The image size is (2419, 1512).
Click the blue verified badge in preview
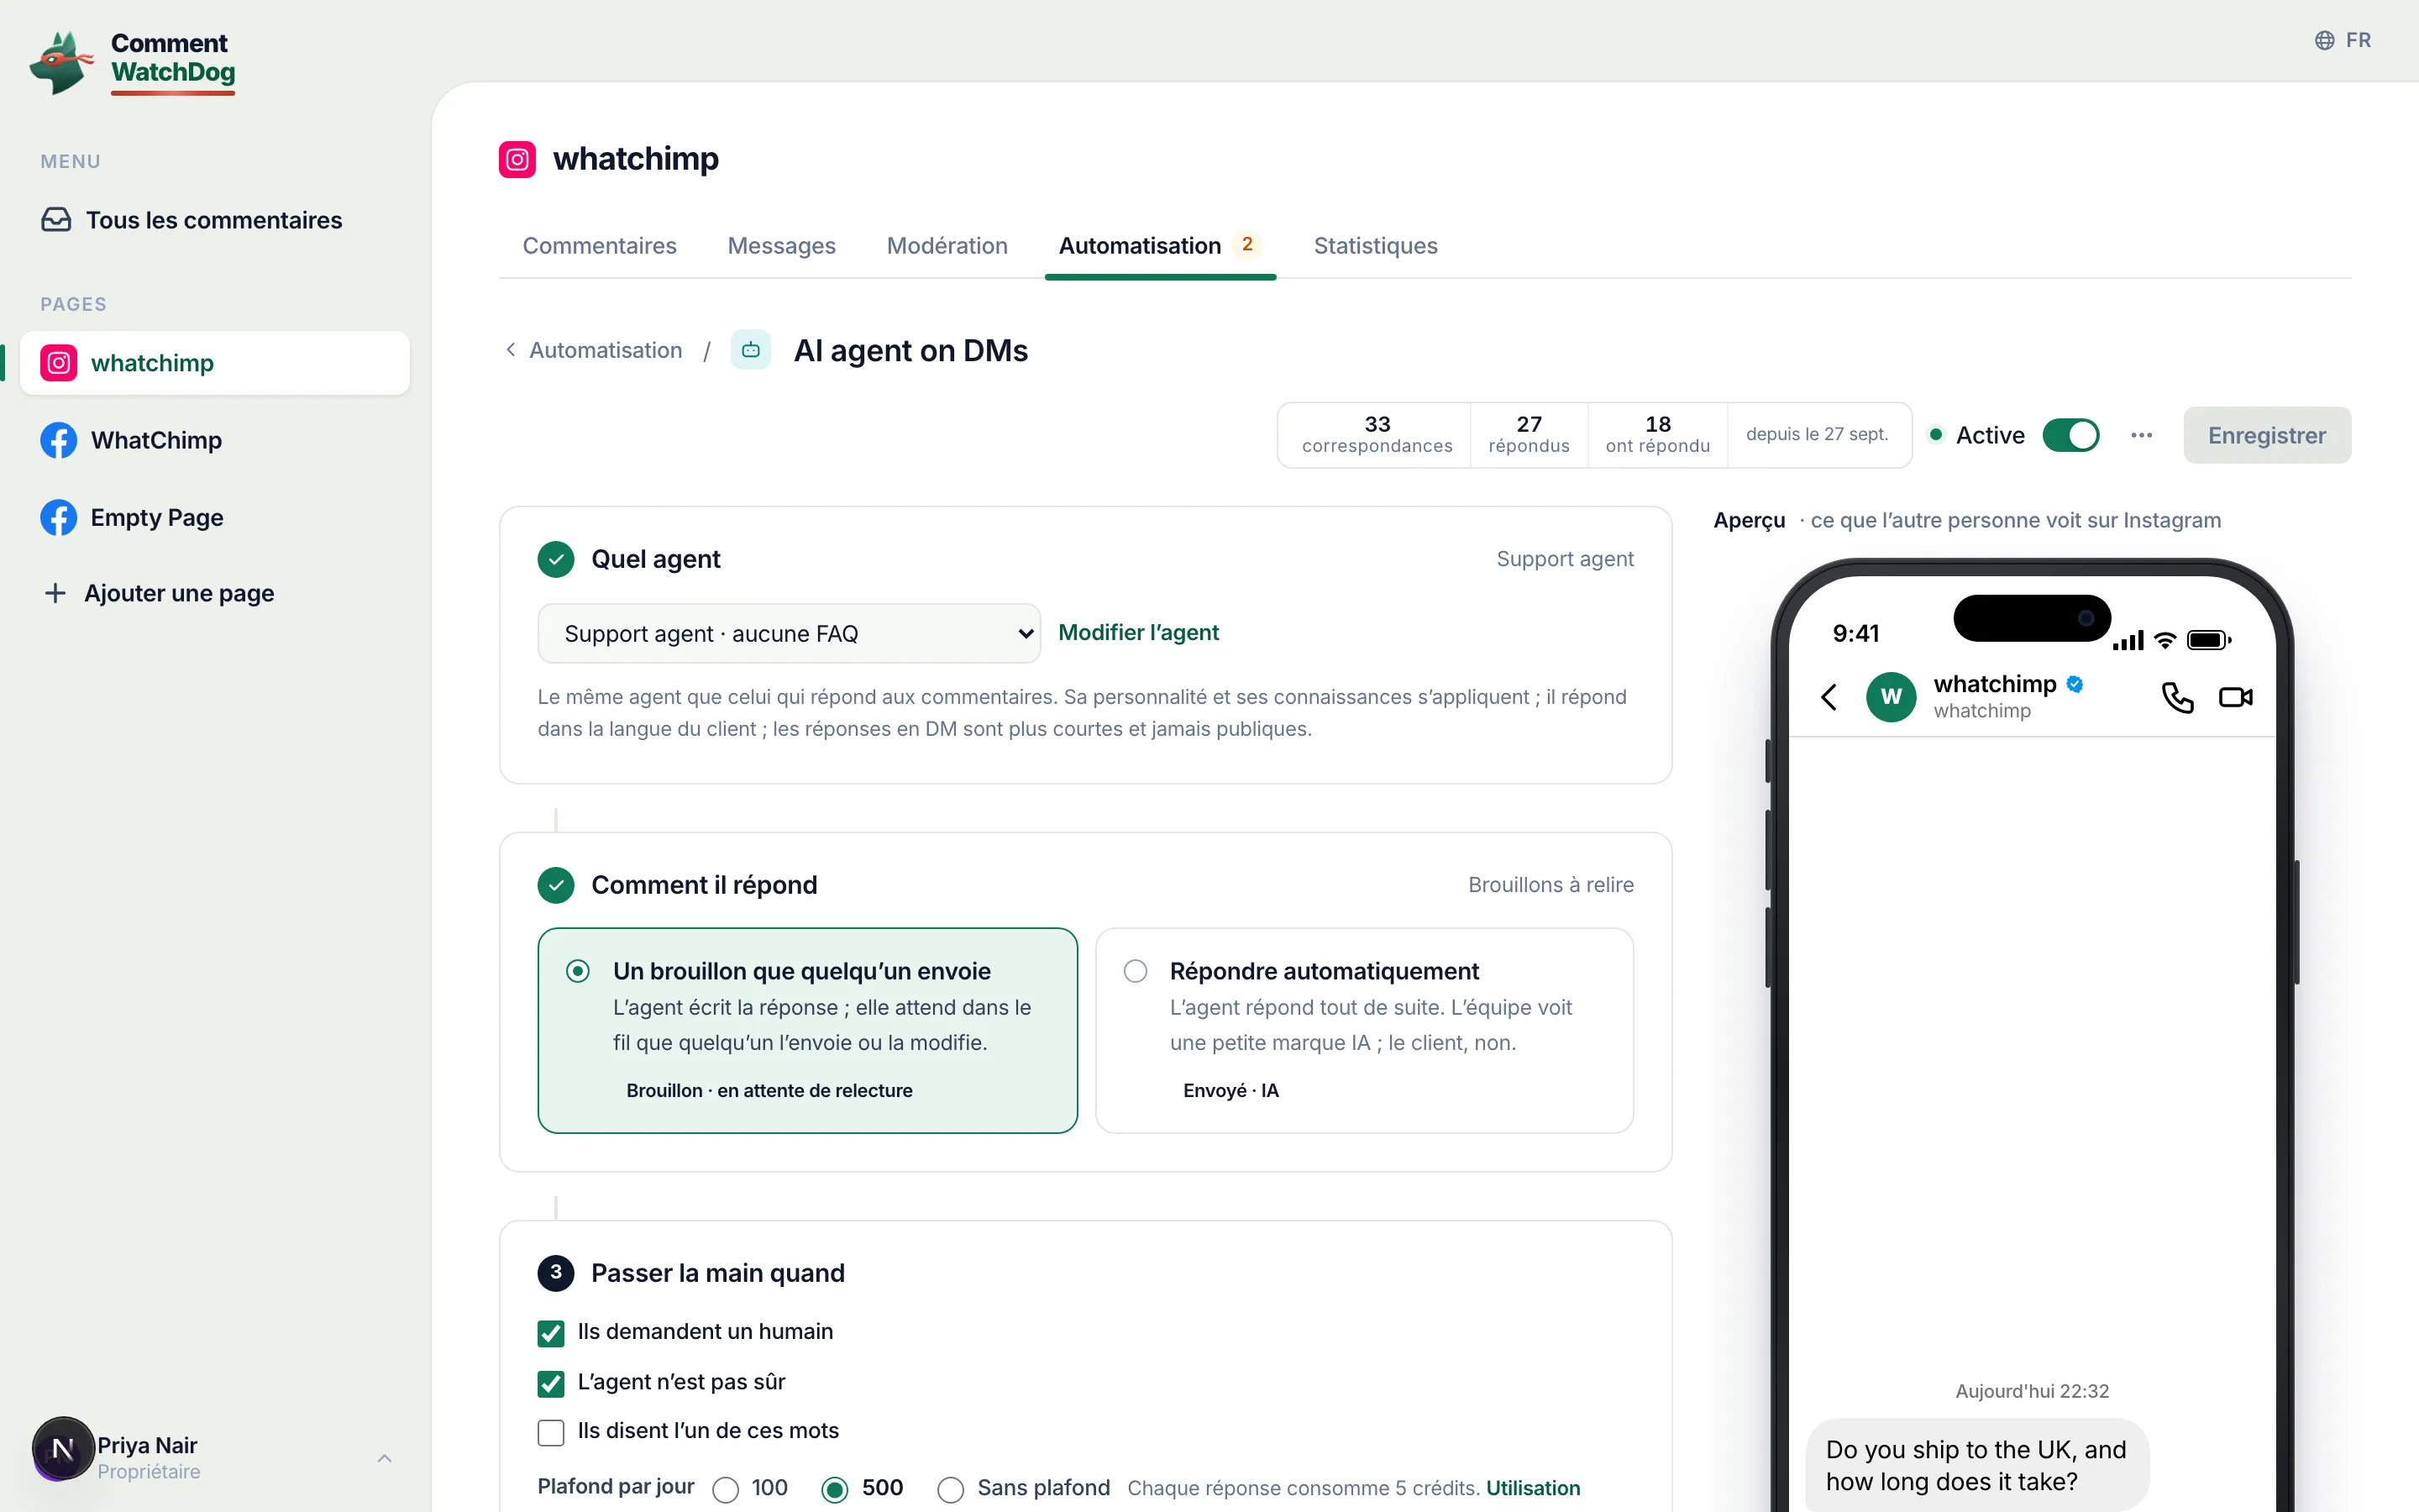[2075, 684]
